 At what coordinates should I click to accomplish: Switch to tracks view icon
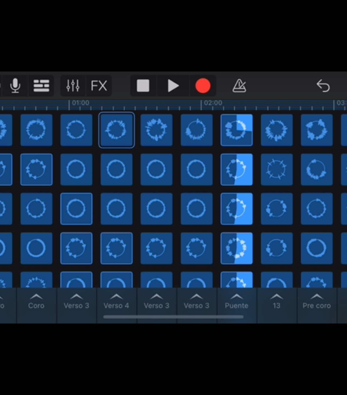tap(41, 86)
